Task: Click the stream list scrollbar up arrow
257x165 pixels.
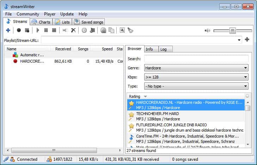Action: point(247,102)
